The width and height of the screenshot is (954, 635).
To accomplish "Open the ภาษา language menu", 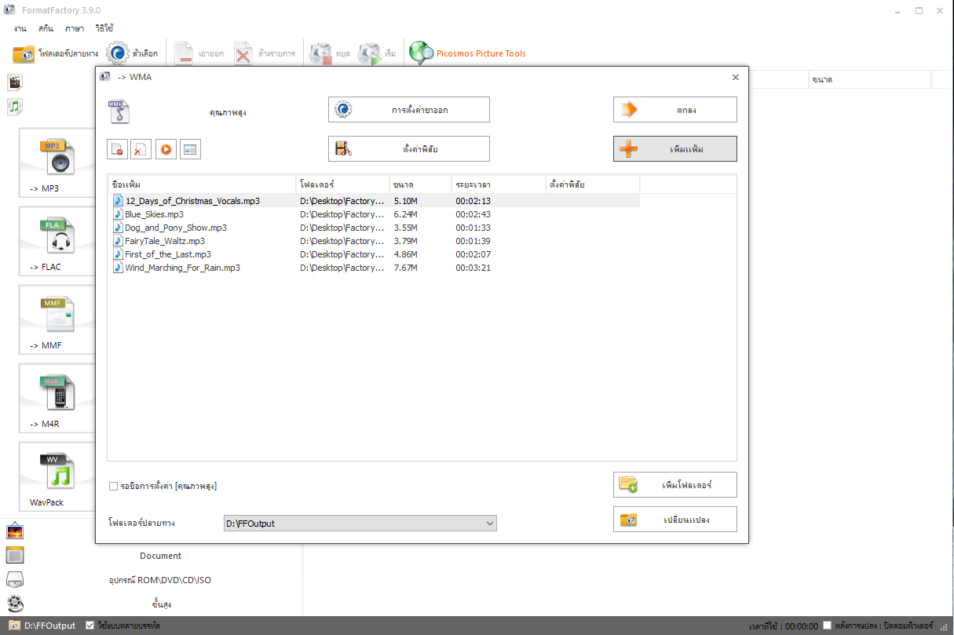I will tap(75, 28).
